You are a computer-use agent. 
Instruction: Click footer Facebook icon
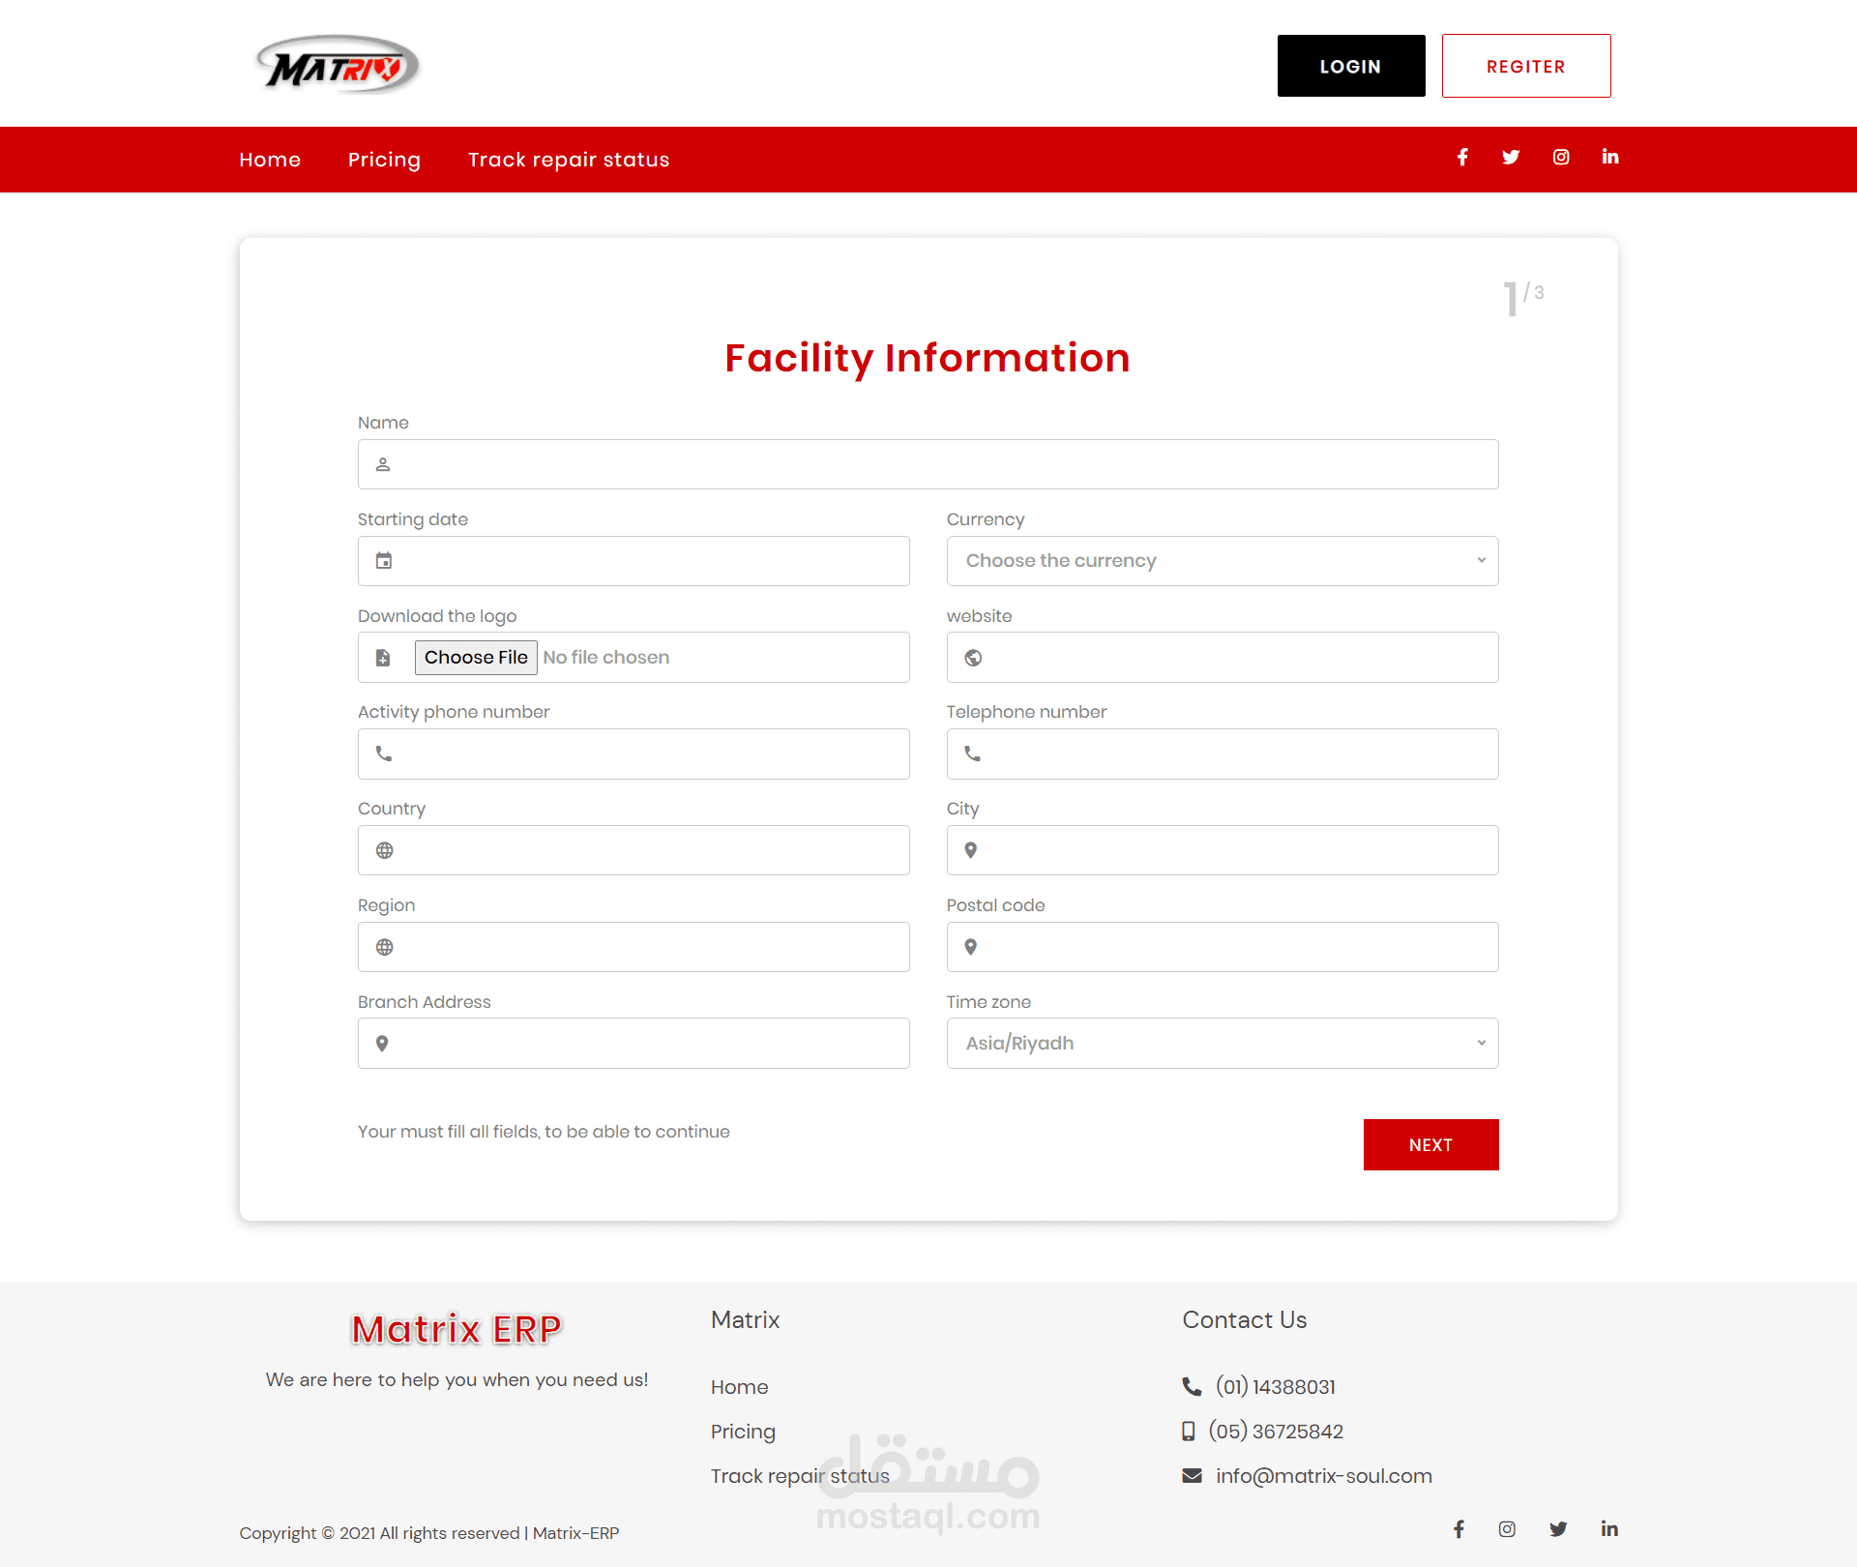[1459, 1528]
